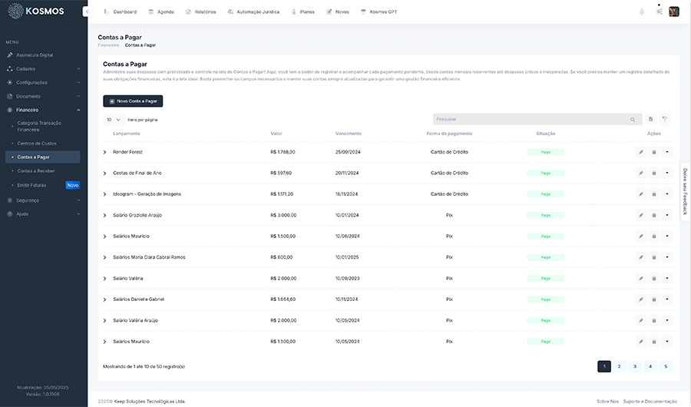Open the Contas a Receber sidebar link
Screen dimensions: 691x407
point(36,170)
